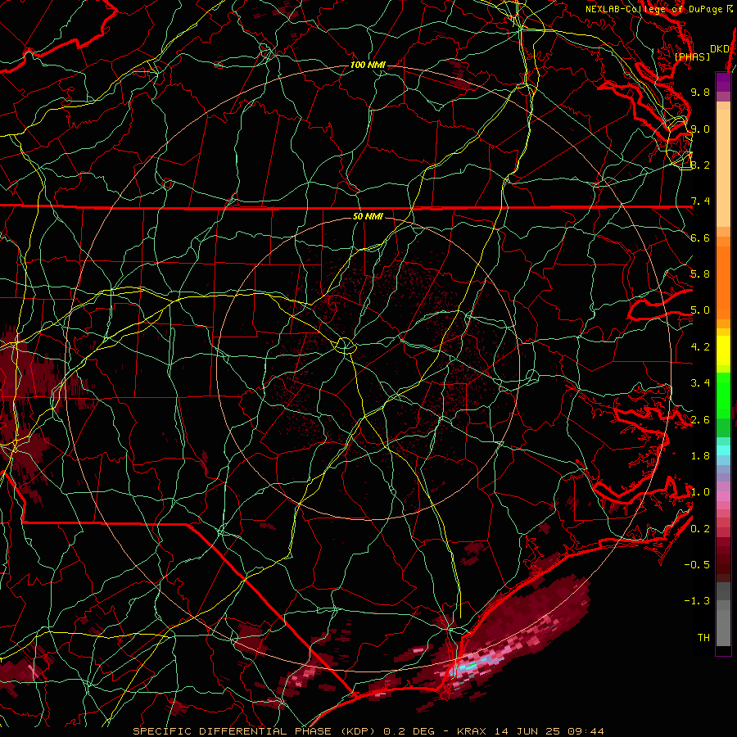The height and width of the screenshot is (737, 737).
Task: Click the 5.0 value on the color scale
Action: pyautogui.click(x=700, y=310)
